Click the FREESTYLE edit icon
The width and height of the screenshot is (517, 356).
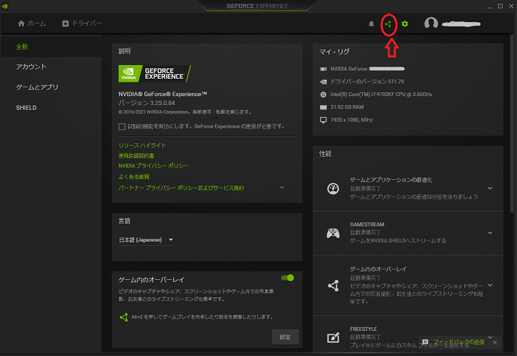pos(333,337)
